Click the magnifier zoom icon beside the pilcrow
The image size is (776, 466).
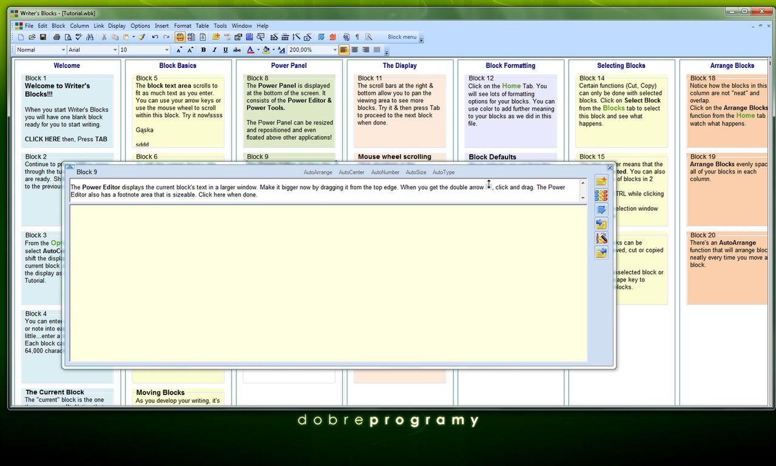[x=368, y=37]
